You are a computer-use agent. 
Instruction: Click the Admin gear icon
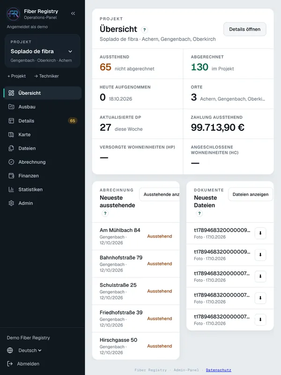click(x=11, y=203)
